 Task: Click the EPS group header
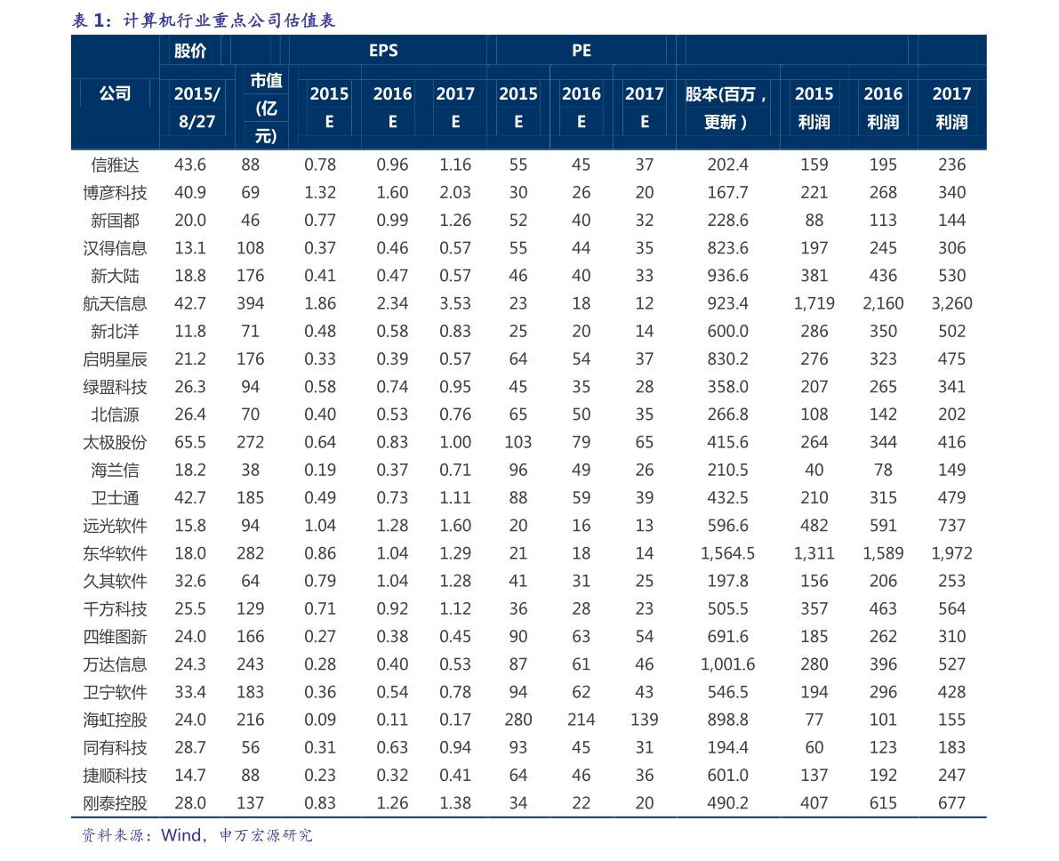pos(383,51)
